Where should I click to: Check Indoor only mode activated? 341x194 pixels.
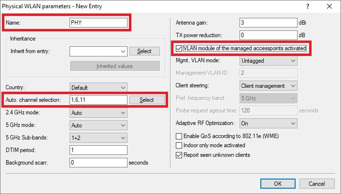(180, 145)
